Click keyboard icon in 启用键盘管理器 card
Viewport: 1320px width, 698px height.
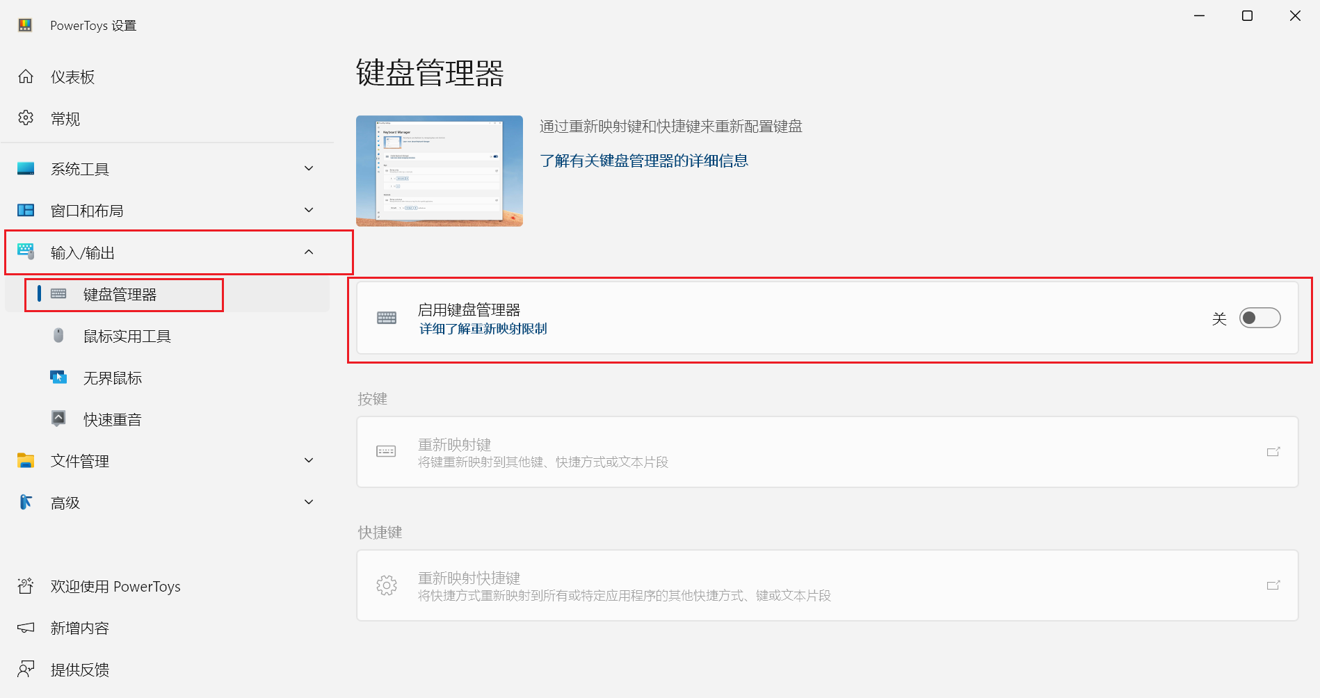tap(387, 318)
